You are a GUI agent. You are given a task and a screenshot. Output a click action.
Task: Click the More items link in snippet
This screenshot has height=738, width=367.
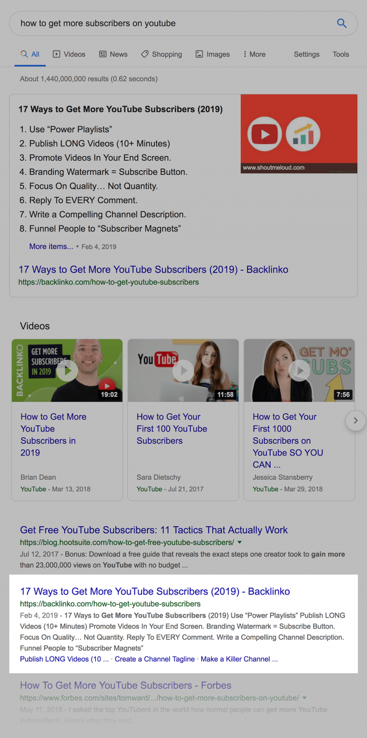[51, 246]
